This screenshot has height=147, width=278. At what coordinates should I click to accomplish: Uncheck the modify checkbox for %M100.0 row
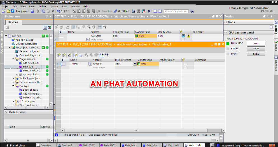183,36
